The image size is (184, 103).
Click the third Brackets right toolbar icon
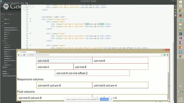(175, 12)
